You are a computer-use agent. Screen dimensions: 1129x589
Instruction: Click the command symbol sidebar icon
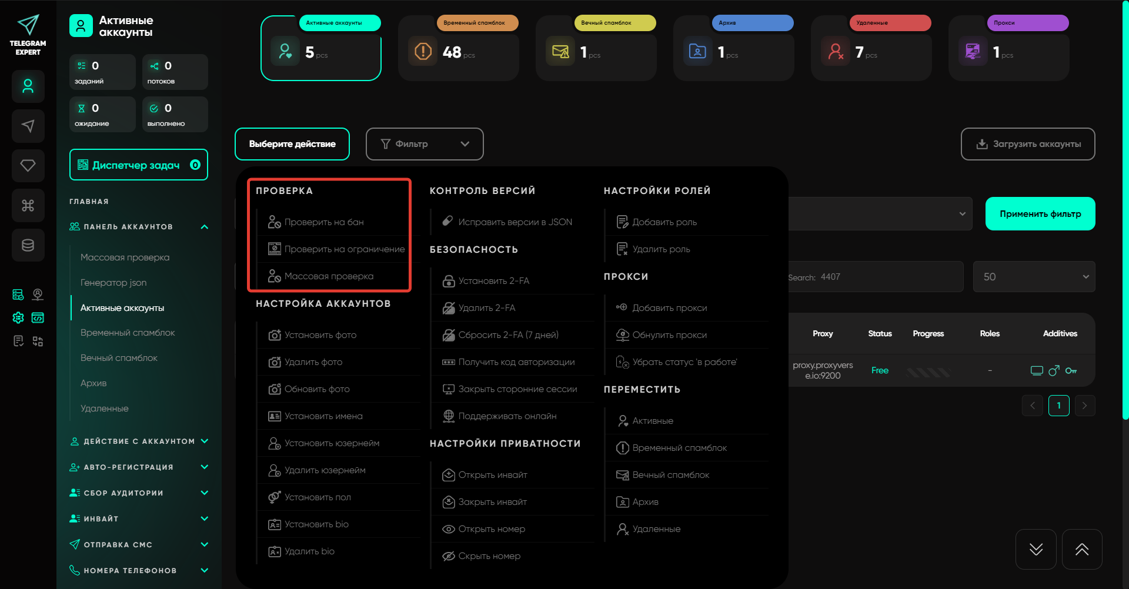point(28,206)
